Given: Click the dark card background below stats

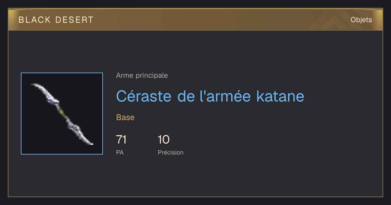Looking at the screenshot, I should coord(195,177).
